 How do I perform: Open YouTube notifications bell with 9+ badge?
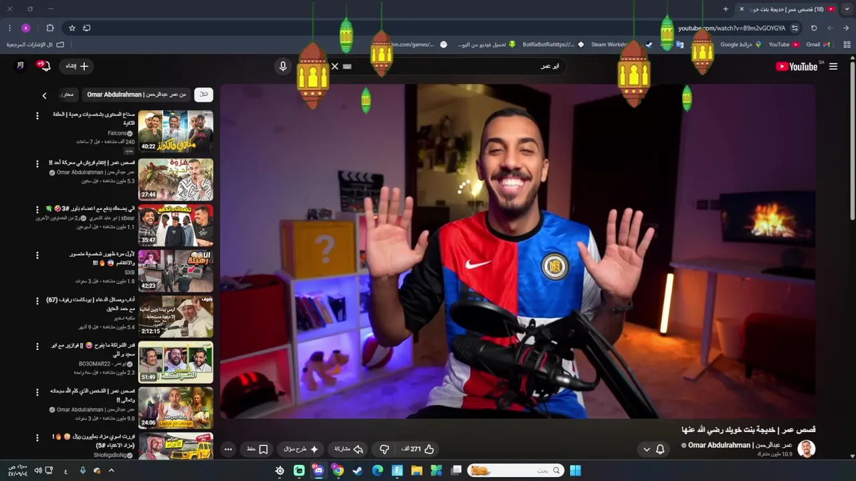click(45, 66)
